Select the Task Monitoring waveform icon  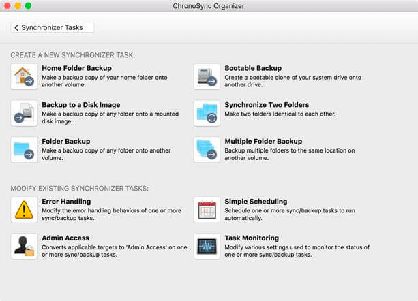[207, 247]
